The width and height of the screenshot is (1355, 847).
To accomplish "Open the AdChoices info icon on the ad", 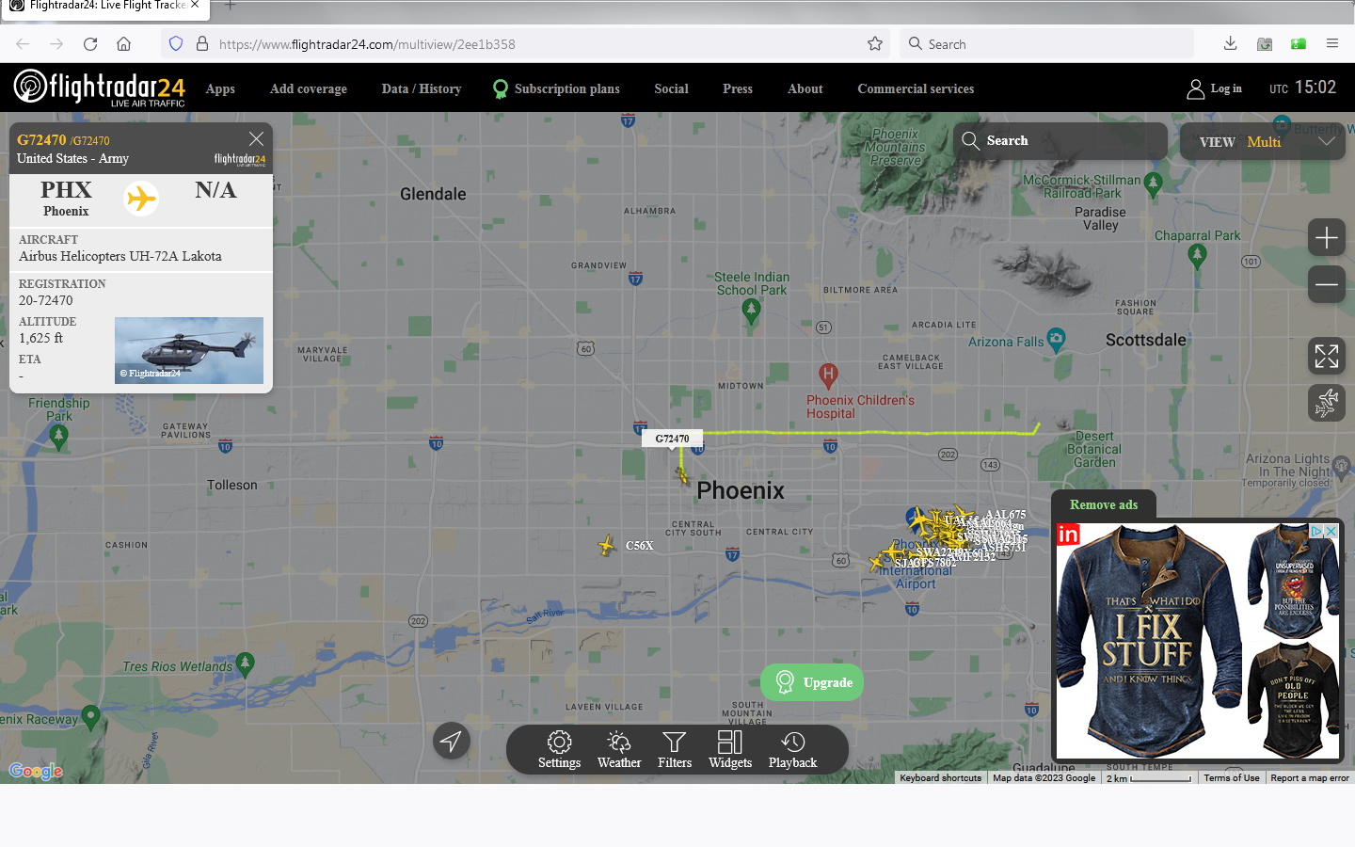I will 1316,532.
